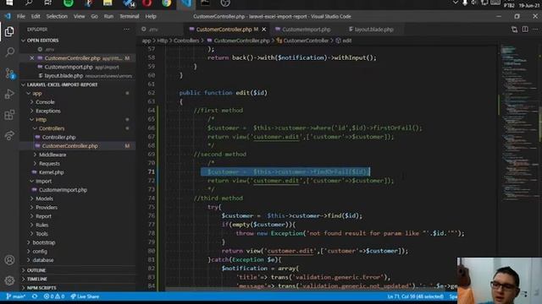Open the Search view in activity bar
542x304 pixels.
[x=9, y=52]
